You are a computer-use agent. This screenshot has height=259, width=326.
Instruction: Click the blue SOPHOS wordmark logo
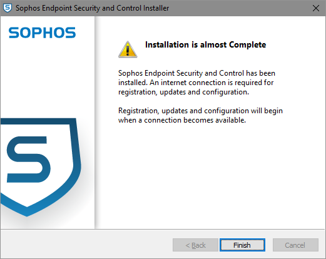point(42,33)
